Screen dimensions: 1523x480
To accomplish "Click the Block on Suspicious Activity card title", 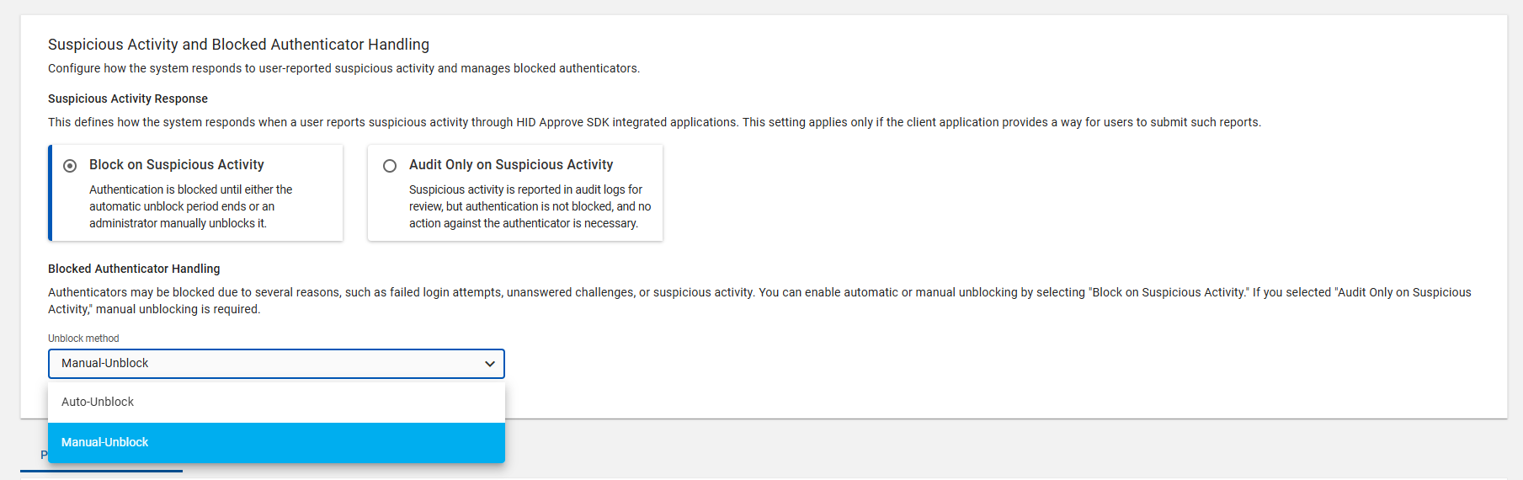I will 176,165.
